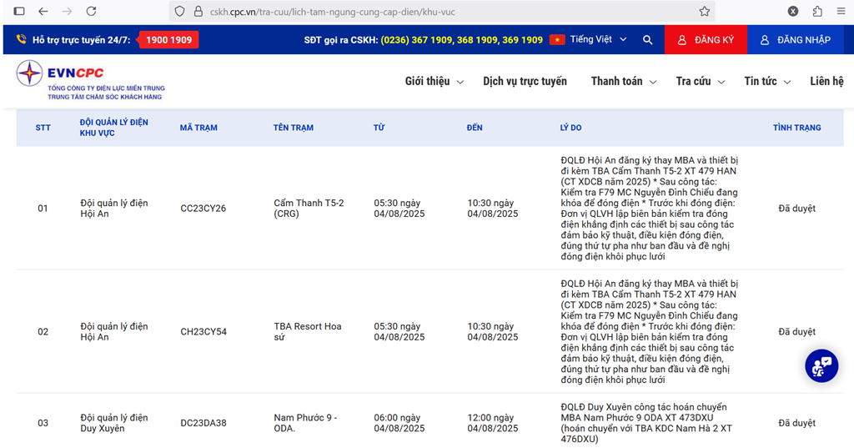Click the Vietnam flag language icon
Image resolution: width=854 pixels, height=448 pixels.
(x=557, y=40)
